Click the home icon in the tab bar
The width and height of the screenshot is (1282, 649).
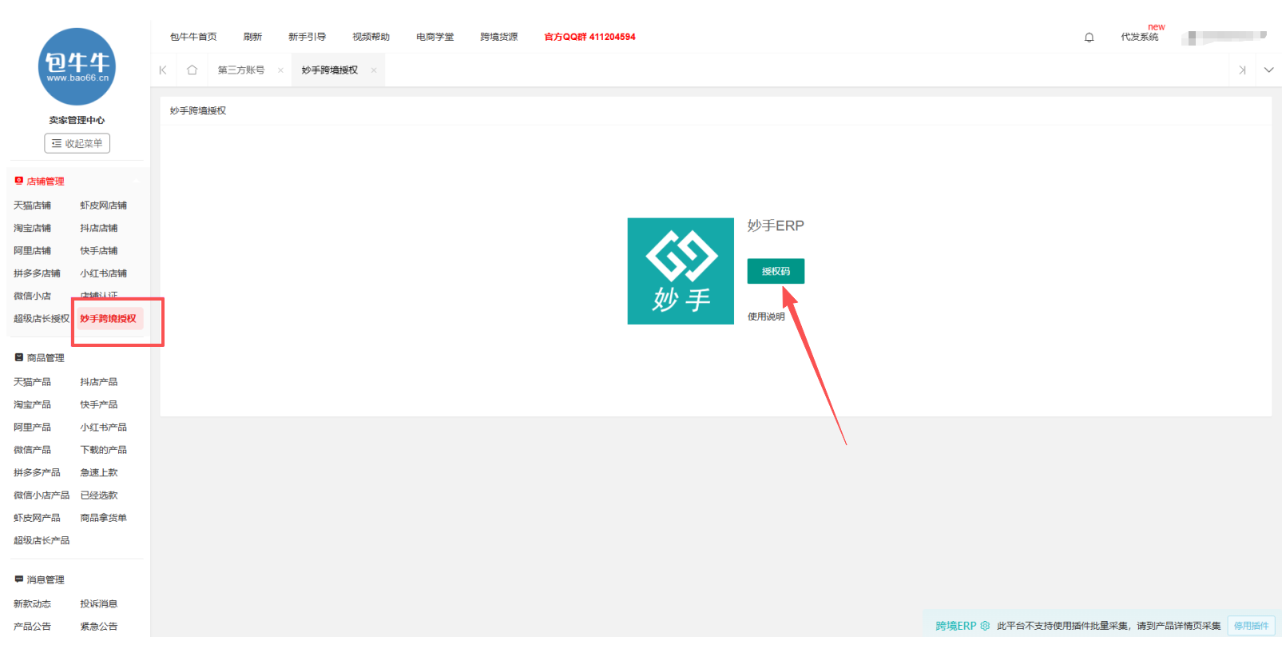pos(192,70)
